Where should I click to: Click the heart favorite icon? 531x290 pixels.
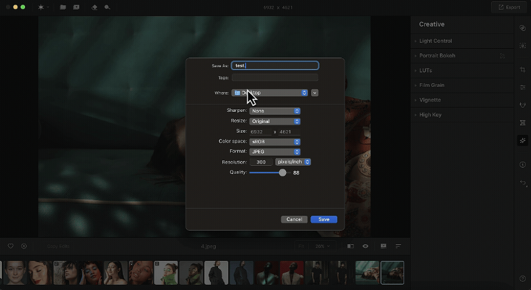pos(11,246)
